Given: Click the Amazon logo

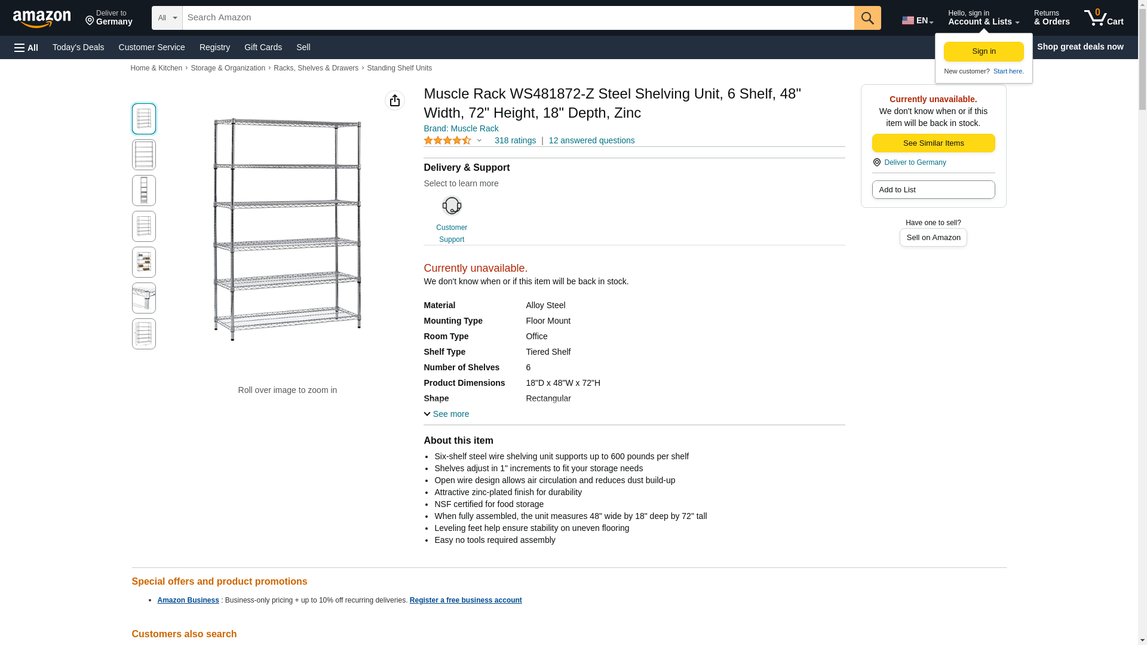Looking at the screenshot, I should pos(42,19).
